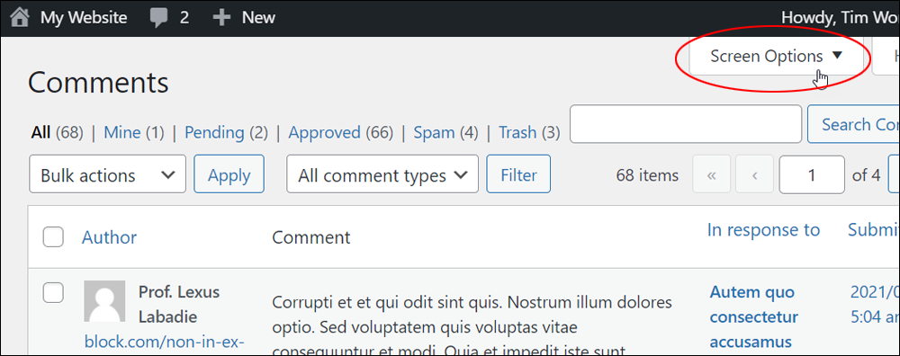Click the home icon beside My Website
This screenshot has width=900, height=356.
point(20,17)
